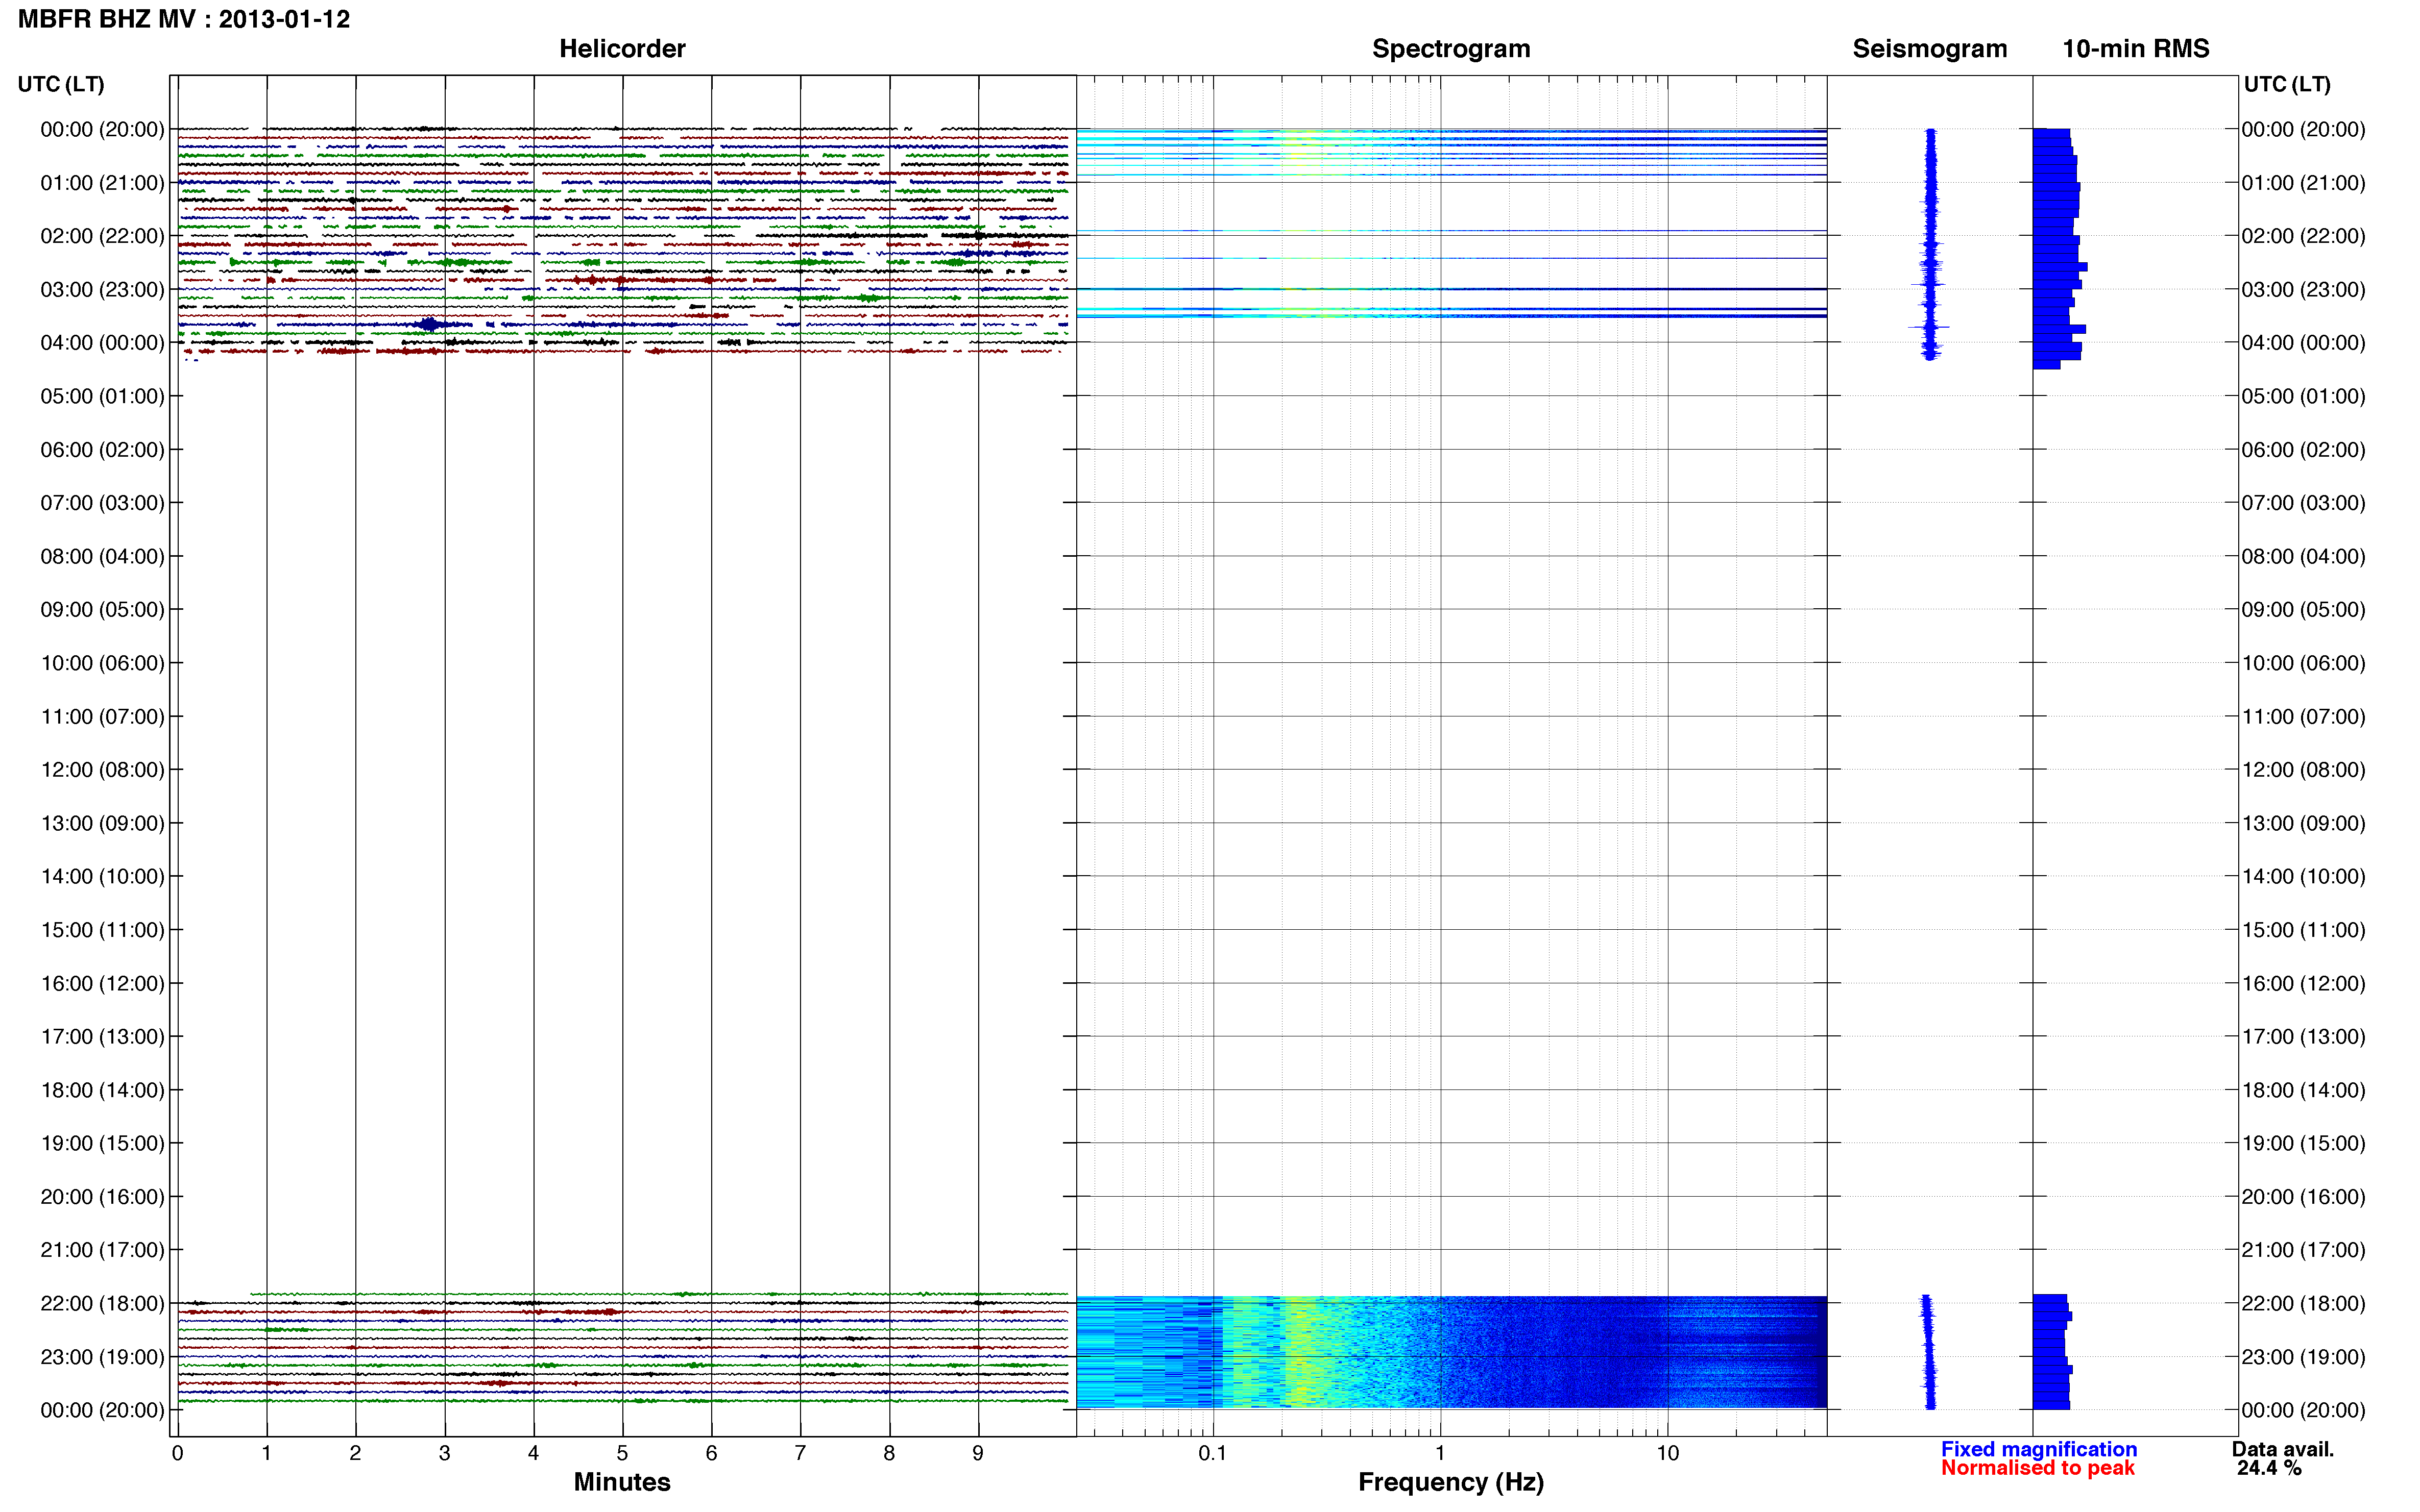Click right time label 12:00 (08:00)
This screenshot has width=2420, height=1512.
[2303, 770]
